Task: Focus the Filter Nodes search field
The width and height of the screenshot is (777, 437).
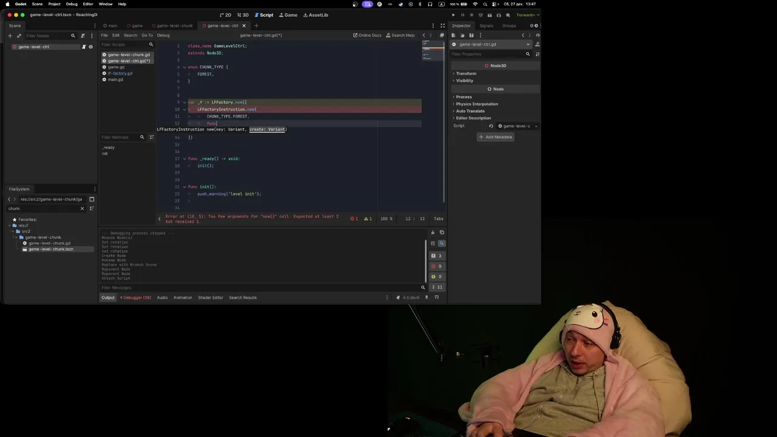Action: pyautogui.click(x=50, y=36)
